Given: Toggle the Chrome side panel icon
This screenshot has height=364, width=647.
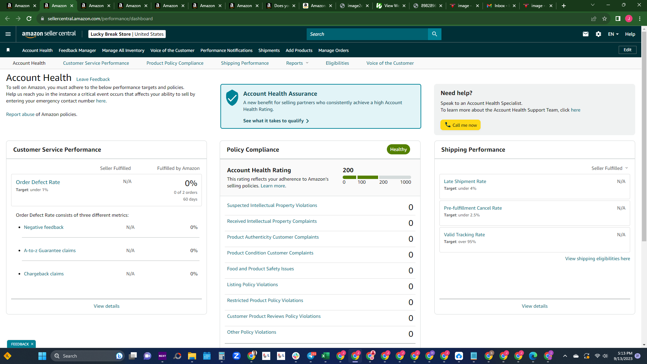Looking at the screenshot, I should 618,19.
